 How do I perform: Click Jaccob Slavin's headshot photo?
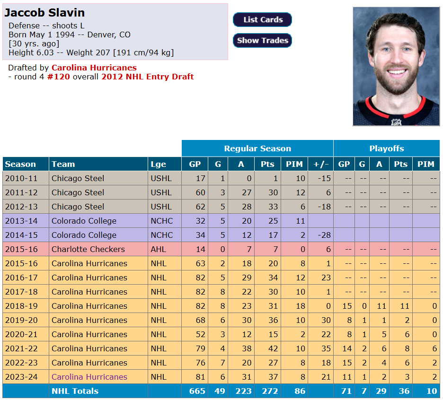click(396, 65)
